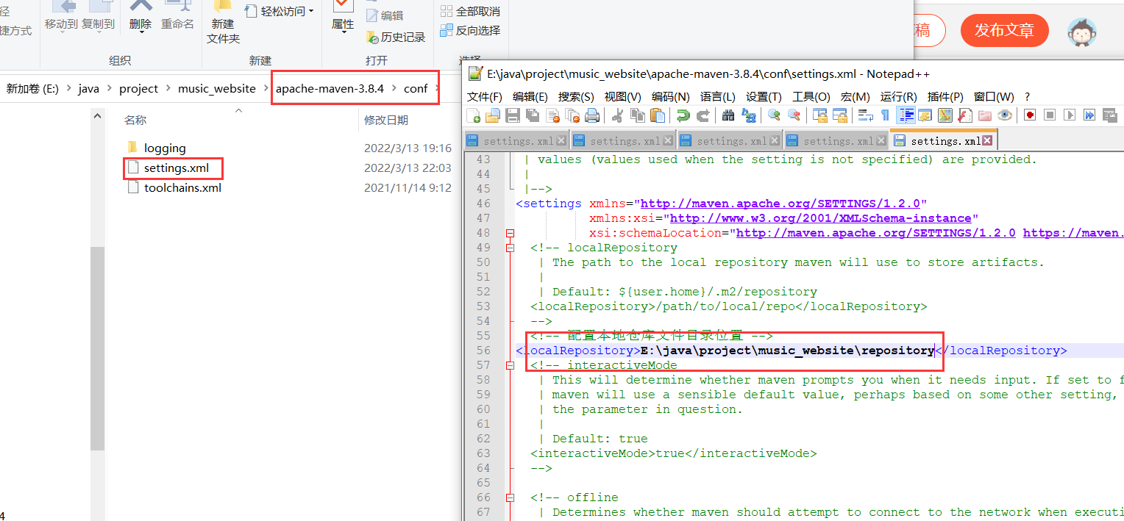Click the Open file toolbar icon
The height and width of the screenshot is (521, 1124).
click(x=493, y=115)
